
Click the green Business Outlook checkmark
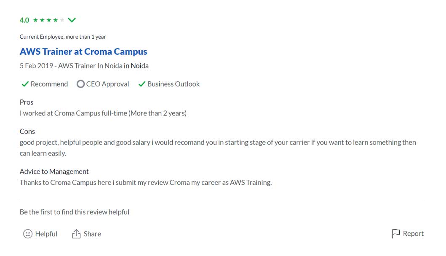pos(142,84)
